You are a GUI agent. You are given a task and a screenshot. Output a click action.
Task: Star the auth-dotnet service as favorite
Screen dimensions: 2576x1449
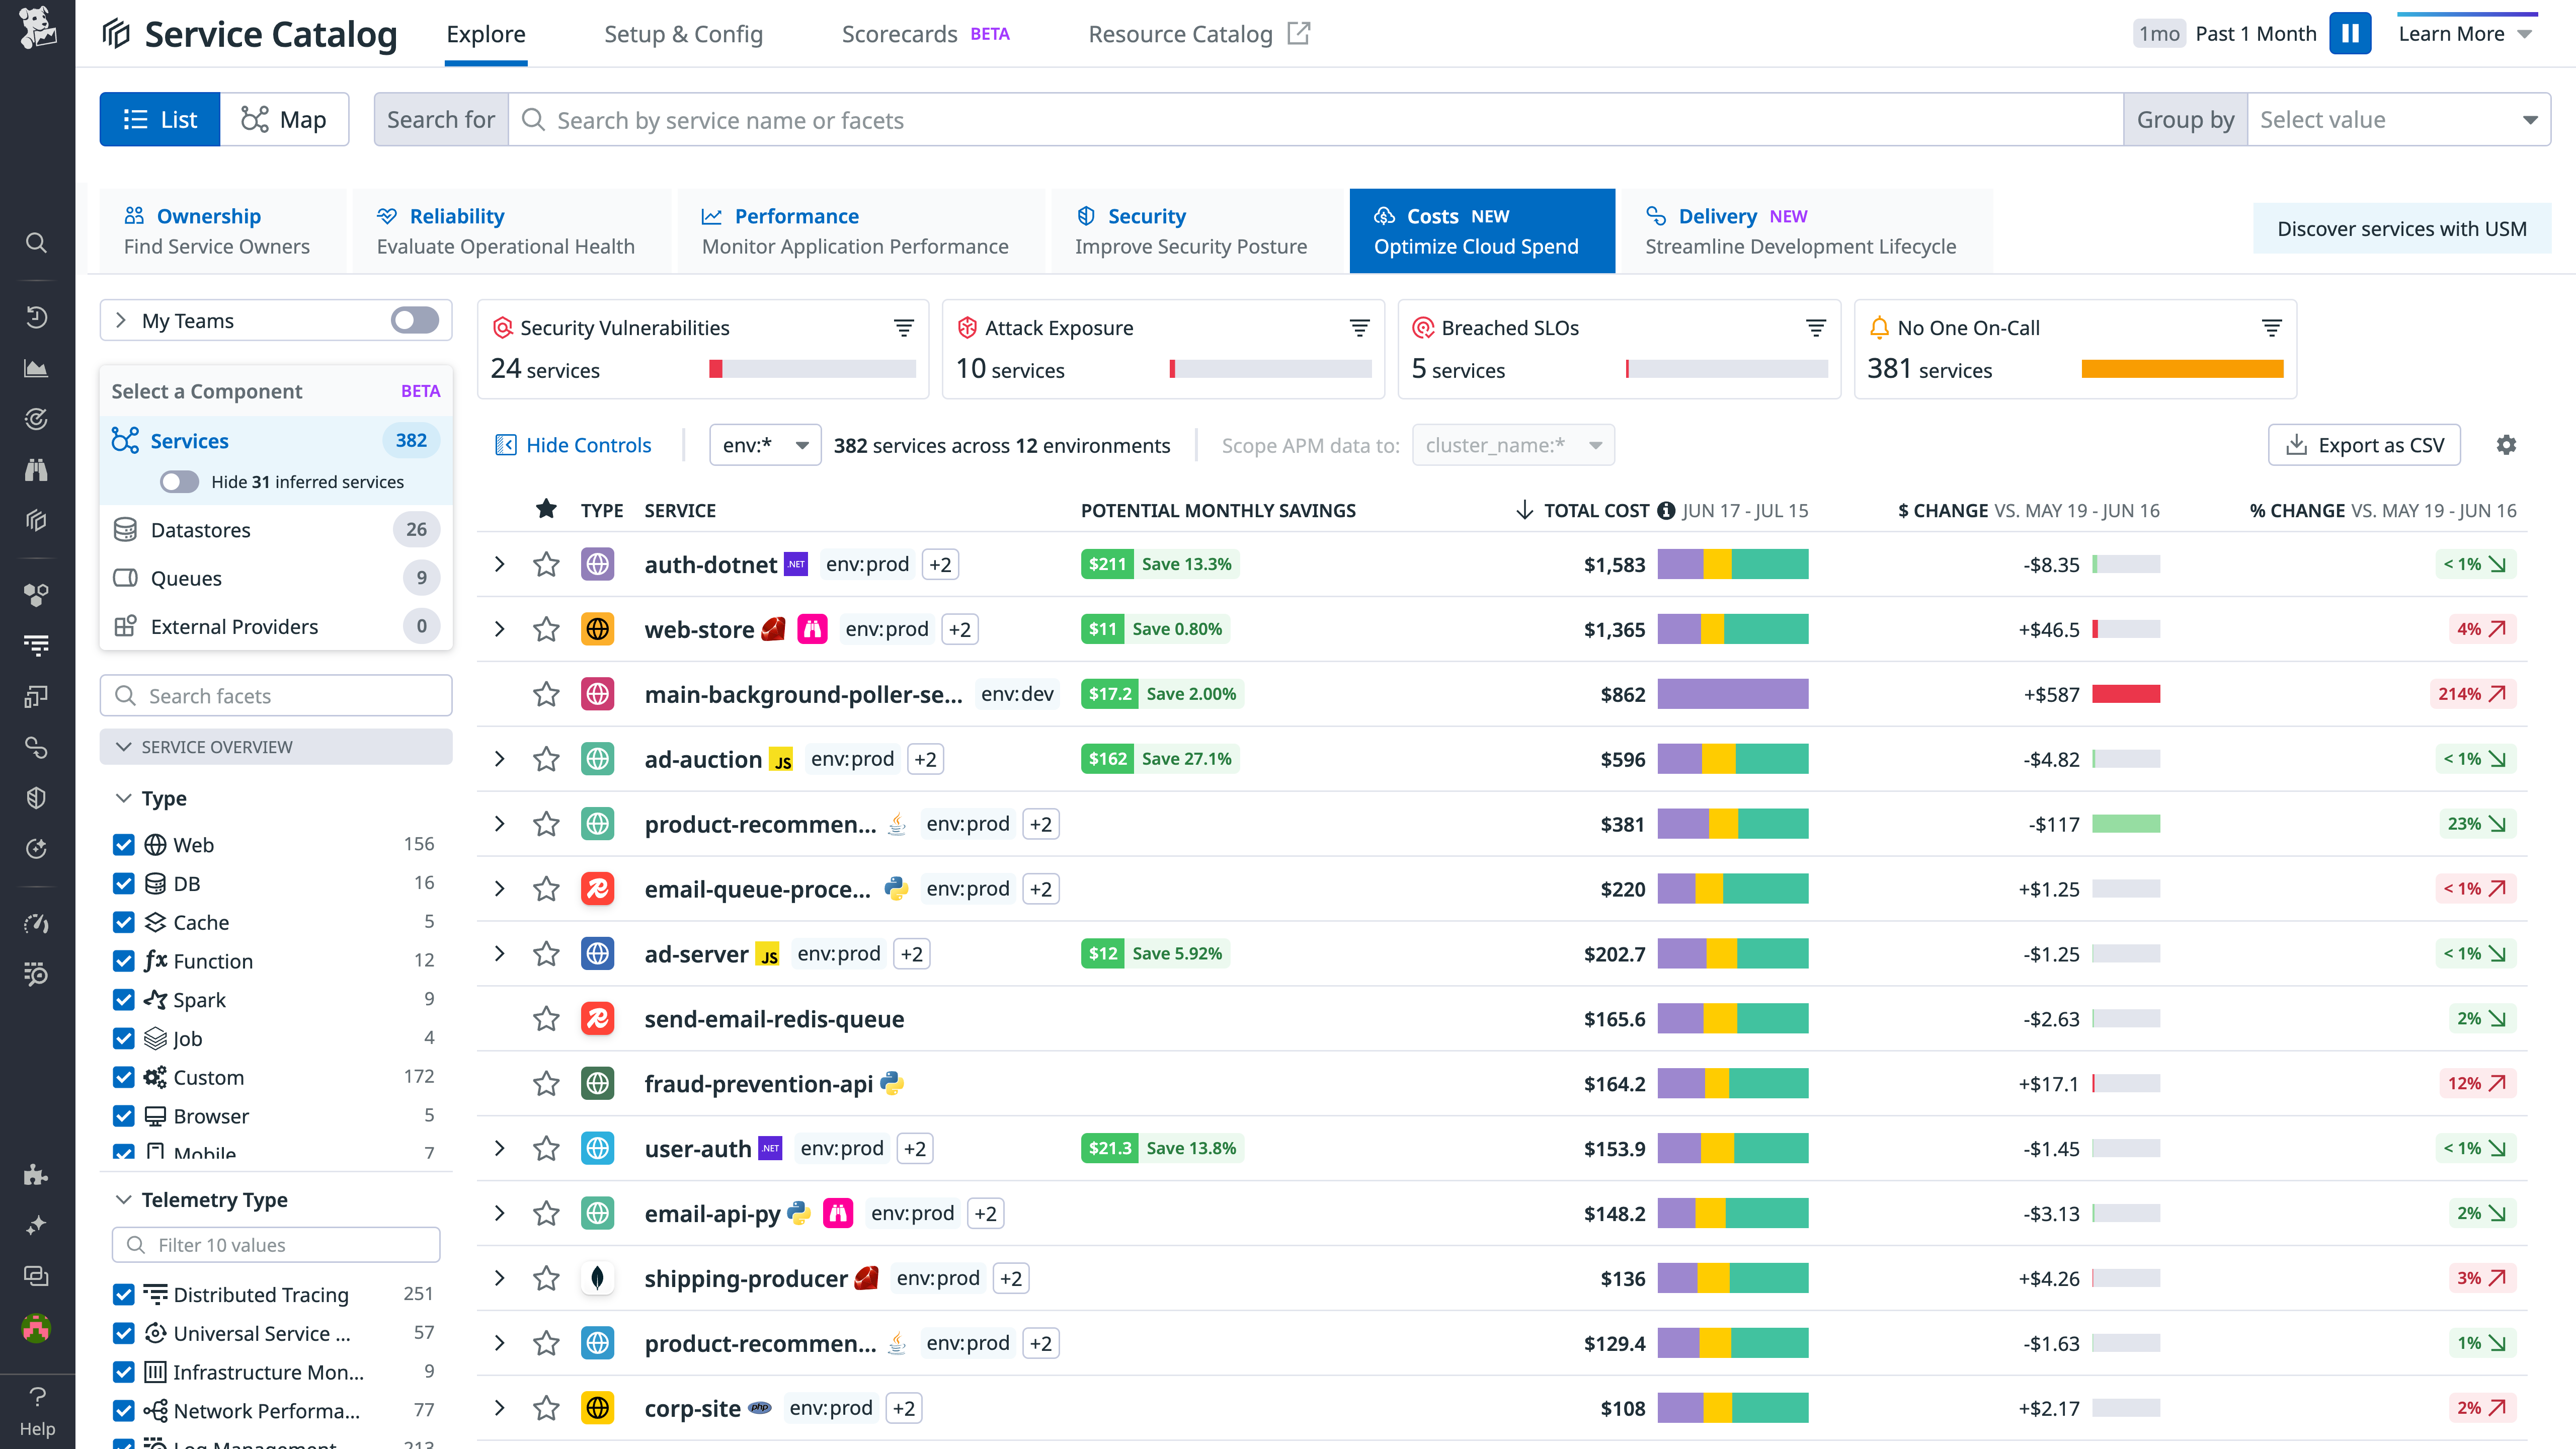(546, 564)
